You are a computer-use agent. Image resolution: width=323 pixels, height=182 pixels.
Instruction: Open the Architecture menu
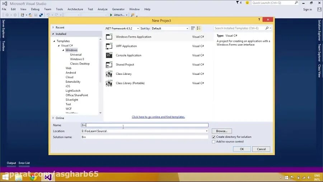point(75,9)
